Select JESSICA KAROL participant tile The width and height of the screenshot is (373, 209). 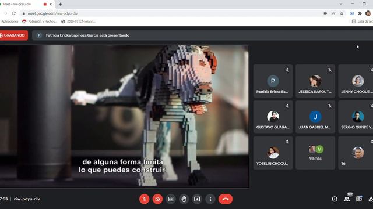pos(315,81)
